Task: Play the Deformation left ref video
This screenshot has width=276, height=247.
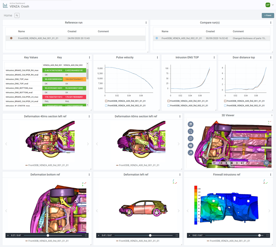Action: tap(99, 235)
